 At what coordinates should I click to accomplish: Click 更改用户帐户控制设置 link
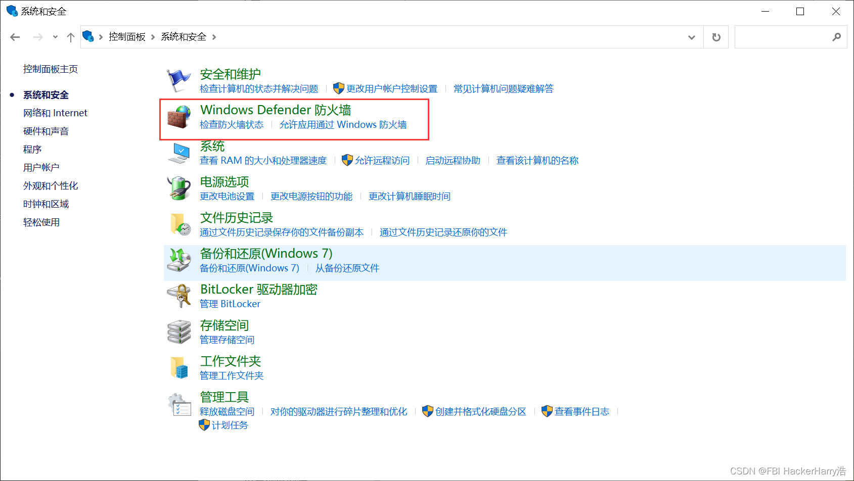[x=392, y=89]
